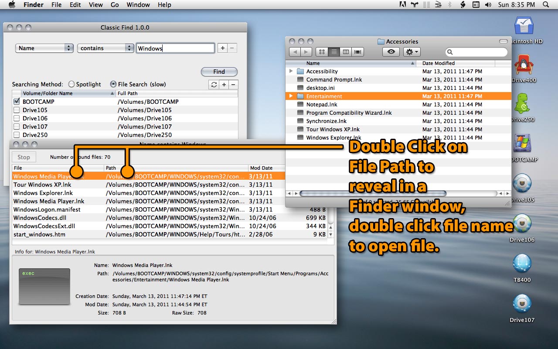Open Spotlight magnifier in menu bar
This screenshot has height=349, width=558.
[546, 5]
